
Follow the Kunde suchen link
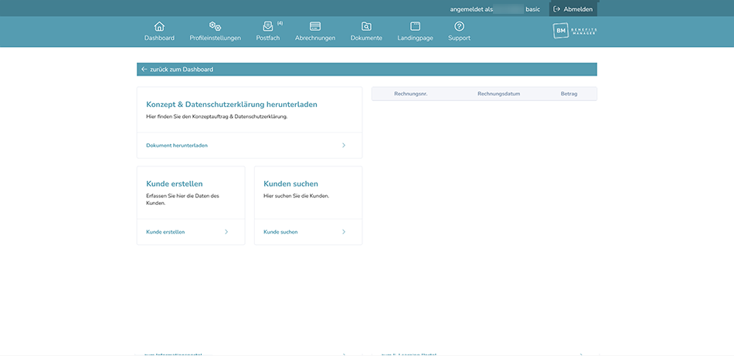coord(280,231)
